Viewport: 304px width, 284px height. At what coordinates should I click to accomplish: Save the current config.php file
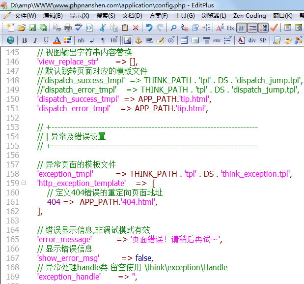32,28
